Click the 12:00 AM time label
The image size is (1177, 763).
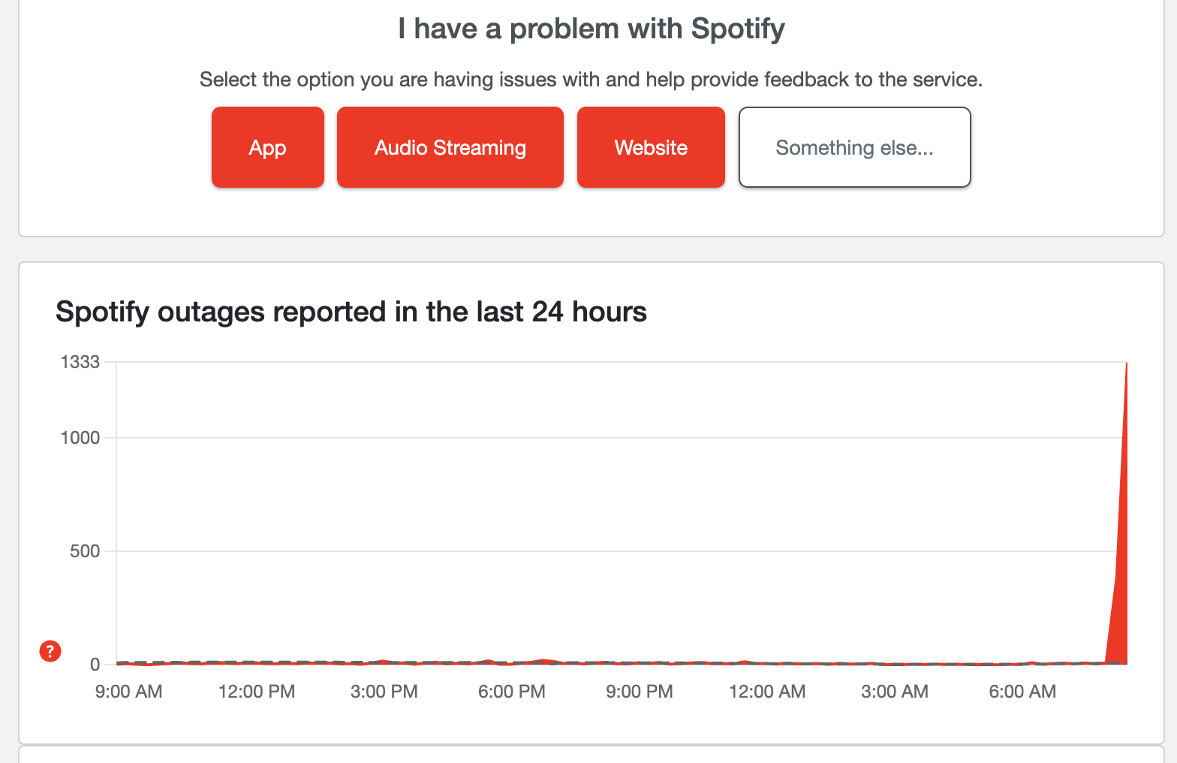(767, 692)
